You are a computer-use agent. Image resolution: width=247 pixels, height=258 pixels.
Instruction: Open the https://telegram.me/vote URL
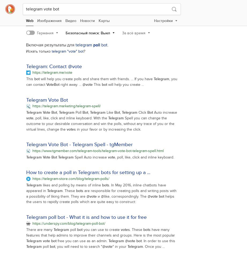click(52, 73)
